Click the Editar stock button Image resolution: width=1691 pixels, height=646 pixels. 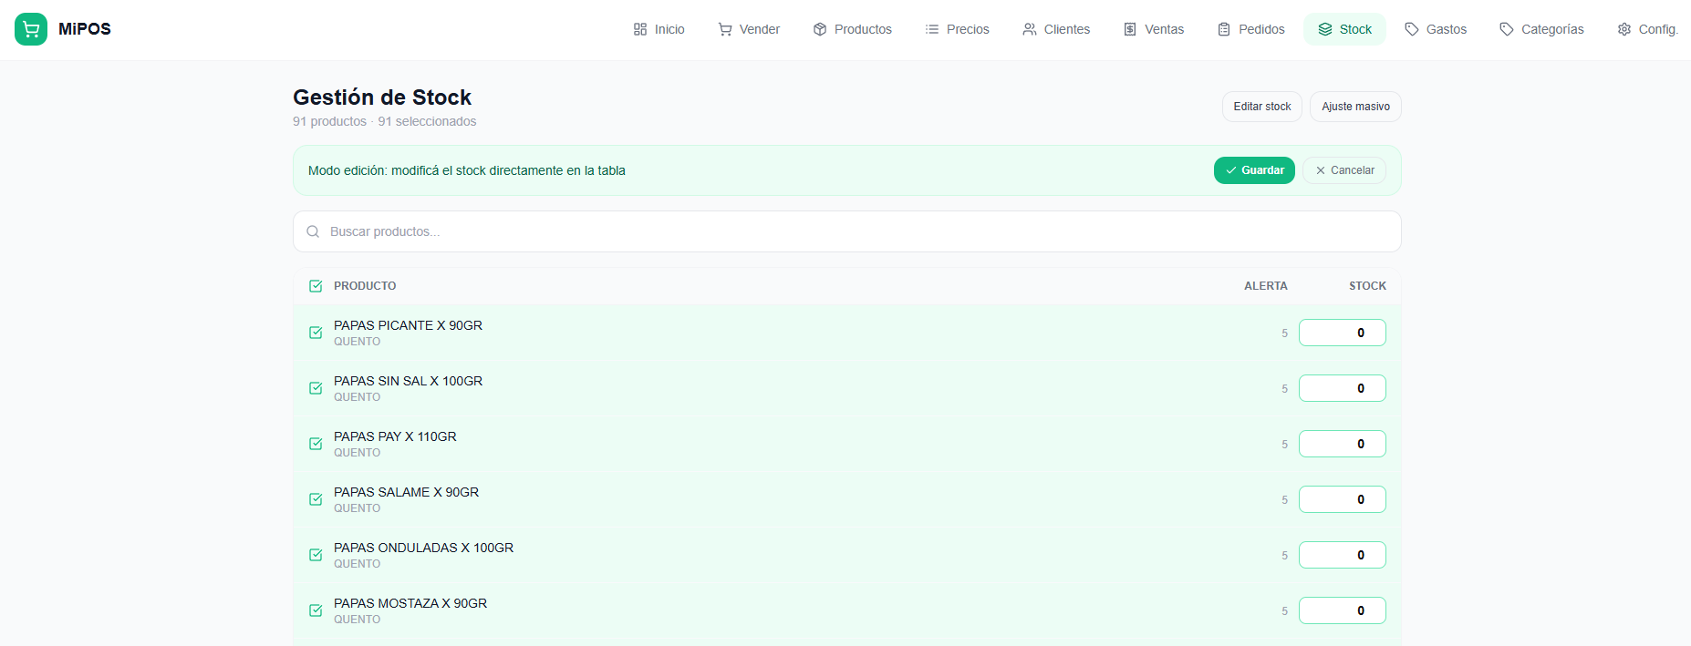pyautogui.click(x=1262, y=107)
